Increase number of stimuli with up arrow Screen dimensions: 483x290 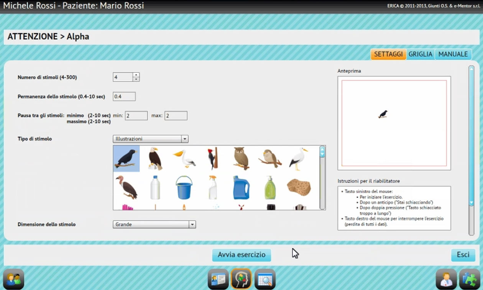(136, 75)
